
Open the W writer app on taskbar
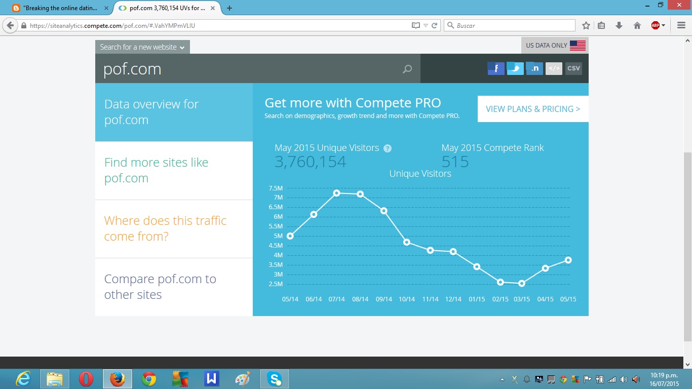point(212,379)
